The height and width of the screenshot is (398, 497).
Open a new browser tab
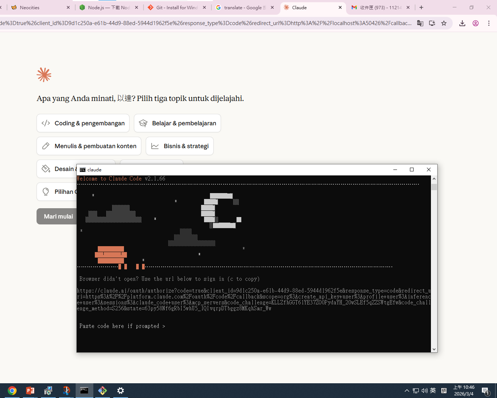(x=421, y=7)
